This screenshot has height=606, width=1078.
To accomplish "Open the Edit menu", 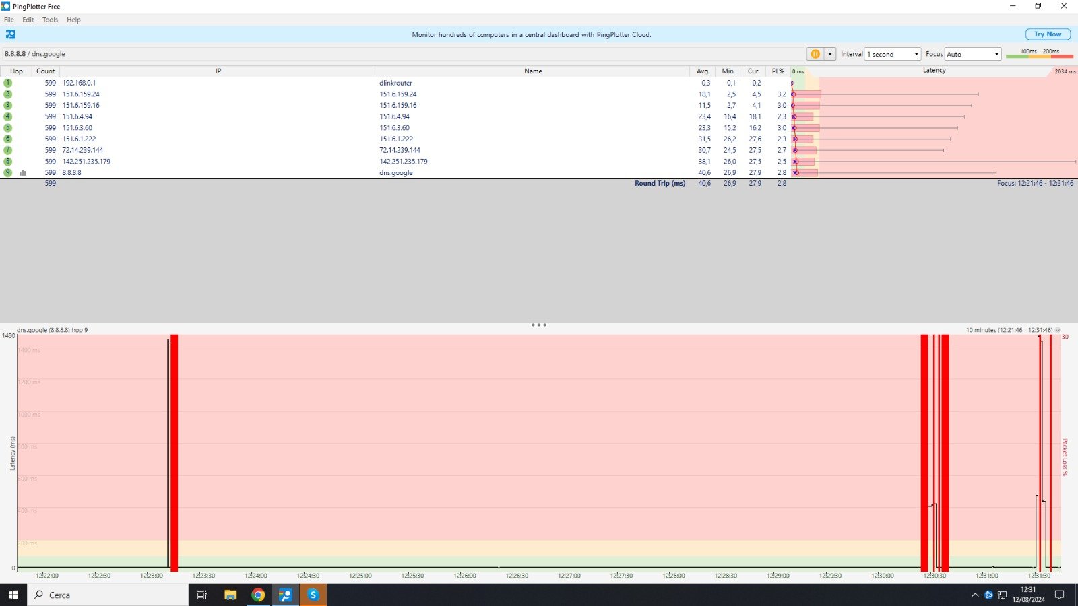I will (28, 20).
